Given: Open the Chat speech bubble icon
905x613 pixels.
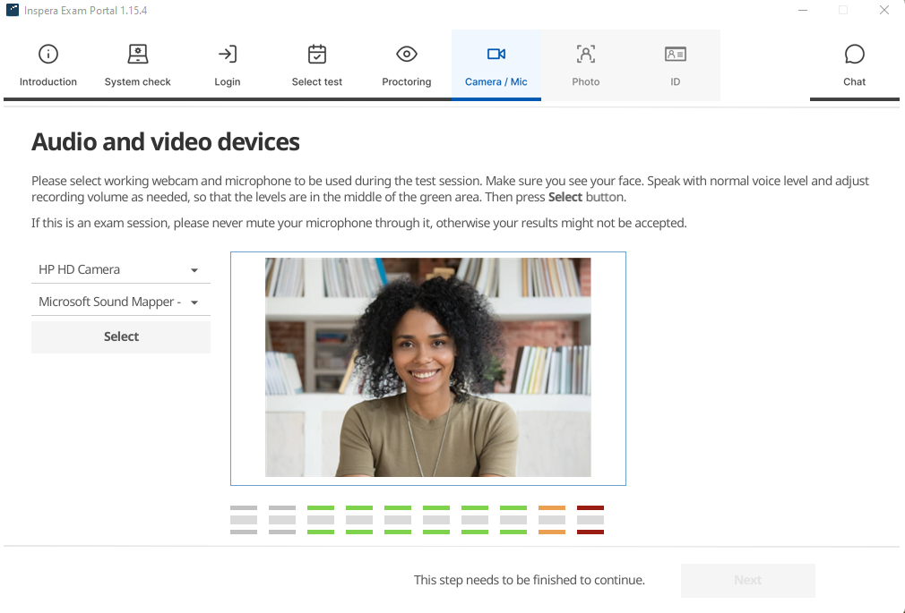Looking at the screenshot, I should click(854, 55).
